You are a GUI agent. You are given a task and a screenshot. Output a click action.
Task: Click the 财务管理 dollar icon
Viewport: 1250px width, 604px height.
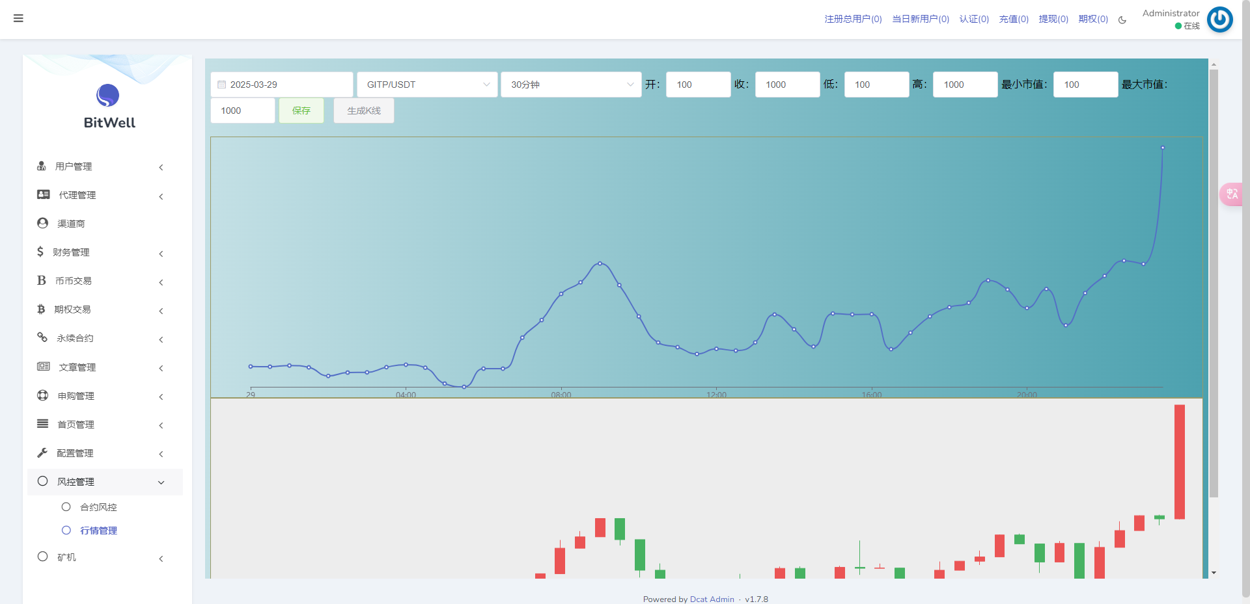[x=40, y=252]
